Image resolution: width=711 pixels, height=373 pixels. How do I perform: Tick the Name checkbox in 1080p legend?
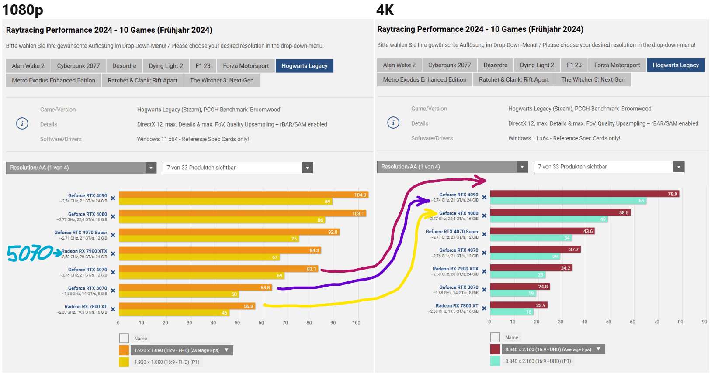124,339
